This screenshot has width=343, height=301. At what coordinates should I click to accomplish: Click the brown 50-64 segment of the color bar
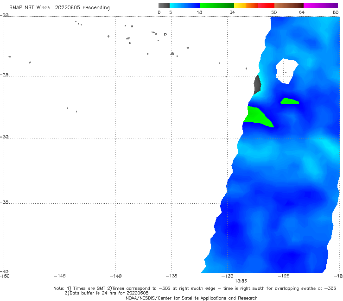click(289, 6)
